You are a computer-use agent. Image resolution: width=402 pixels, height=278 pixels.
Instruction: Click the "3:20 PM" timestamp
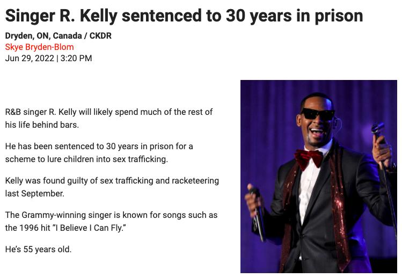(76, 58)
